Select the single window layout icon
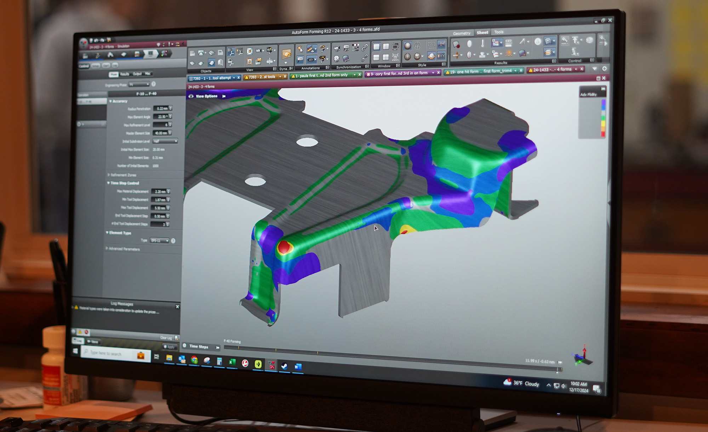Image resolution: width=708 pixels, height=432 pixels. [x=376, y=47]
